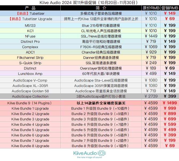
Task: Select the Filkchannel Strip cell
Action: pyautogui.click(x=30, y=57)
